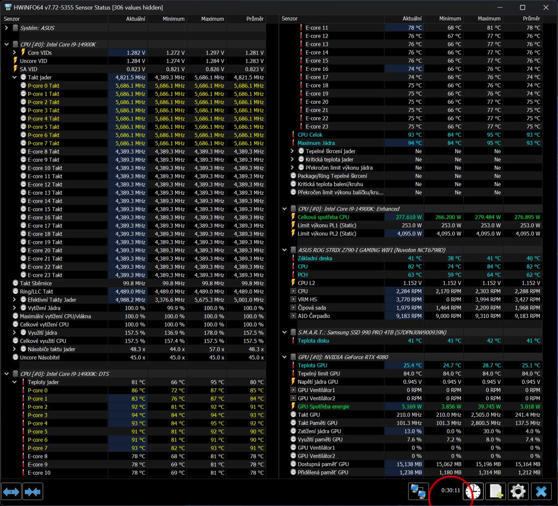
Task: Reset min/max values with the clock icon
Action: pos(473,492)
